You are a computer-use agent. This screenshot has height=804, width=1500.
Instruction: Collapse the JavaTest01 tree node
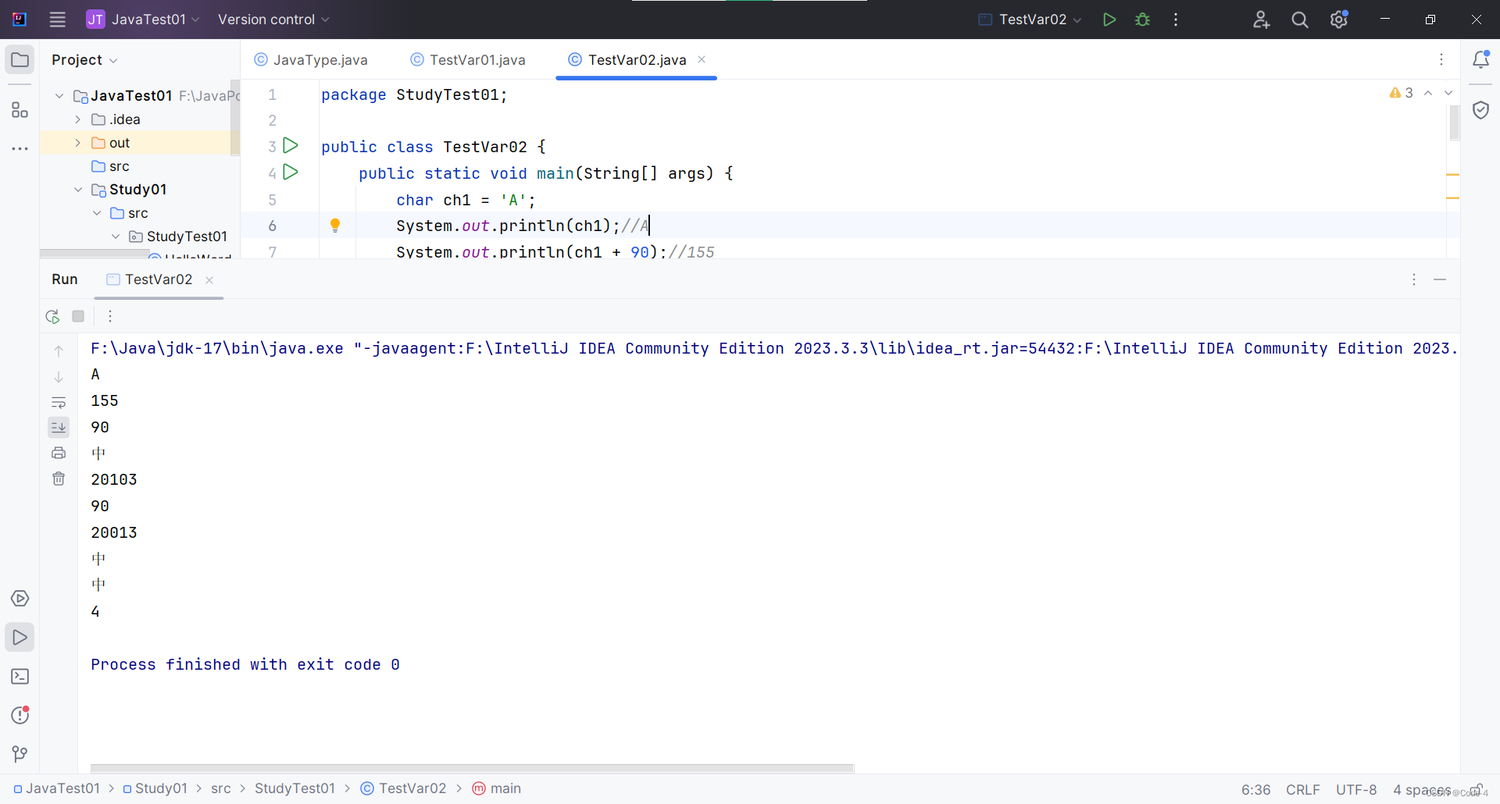(59, 96)
